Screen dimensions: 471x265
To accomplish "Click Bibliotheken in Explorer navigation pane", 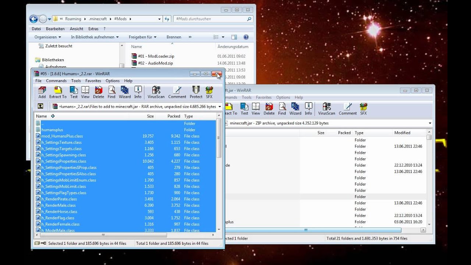I will [x=53, y=60].
